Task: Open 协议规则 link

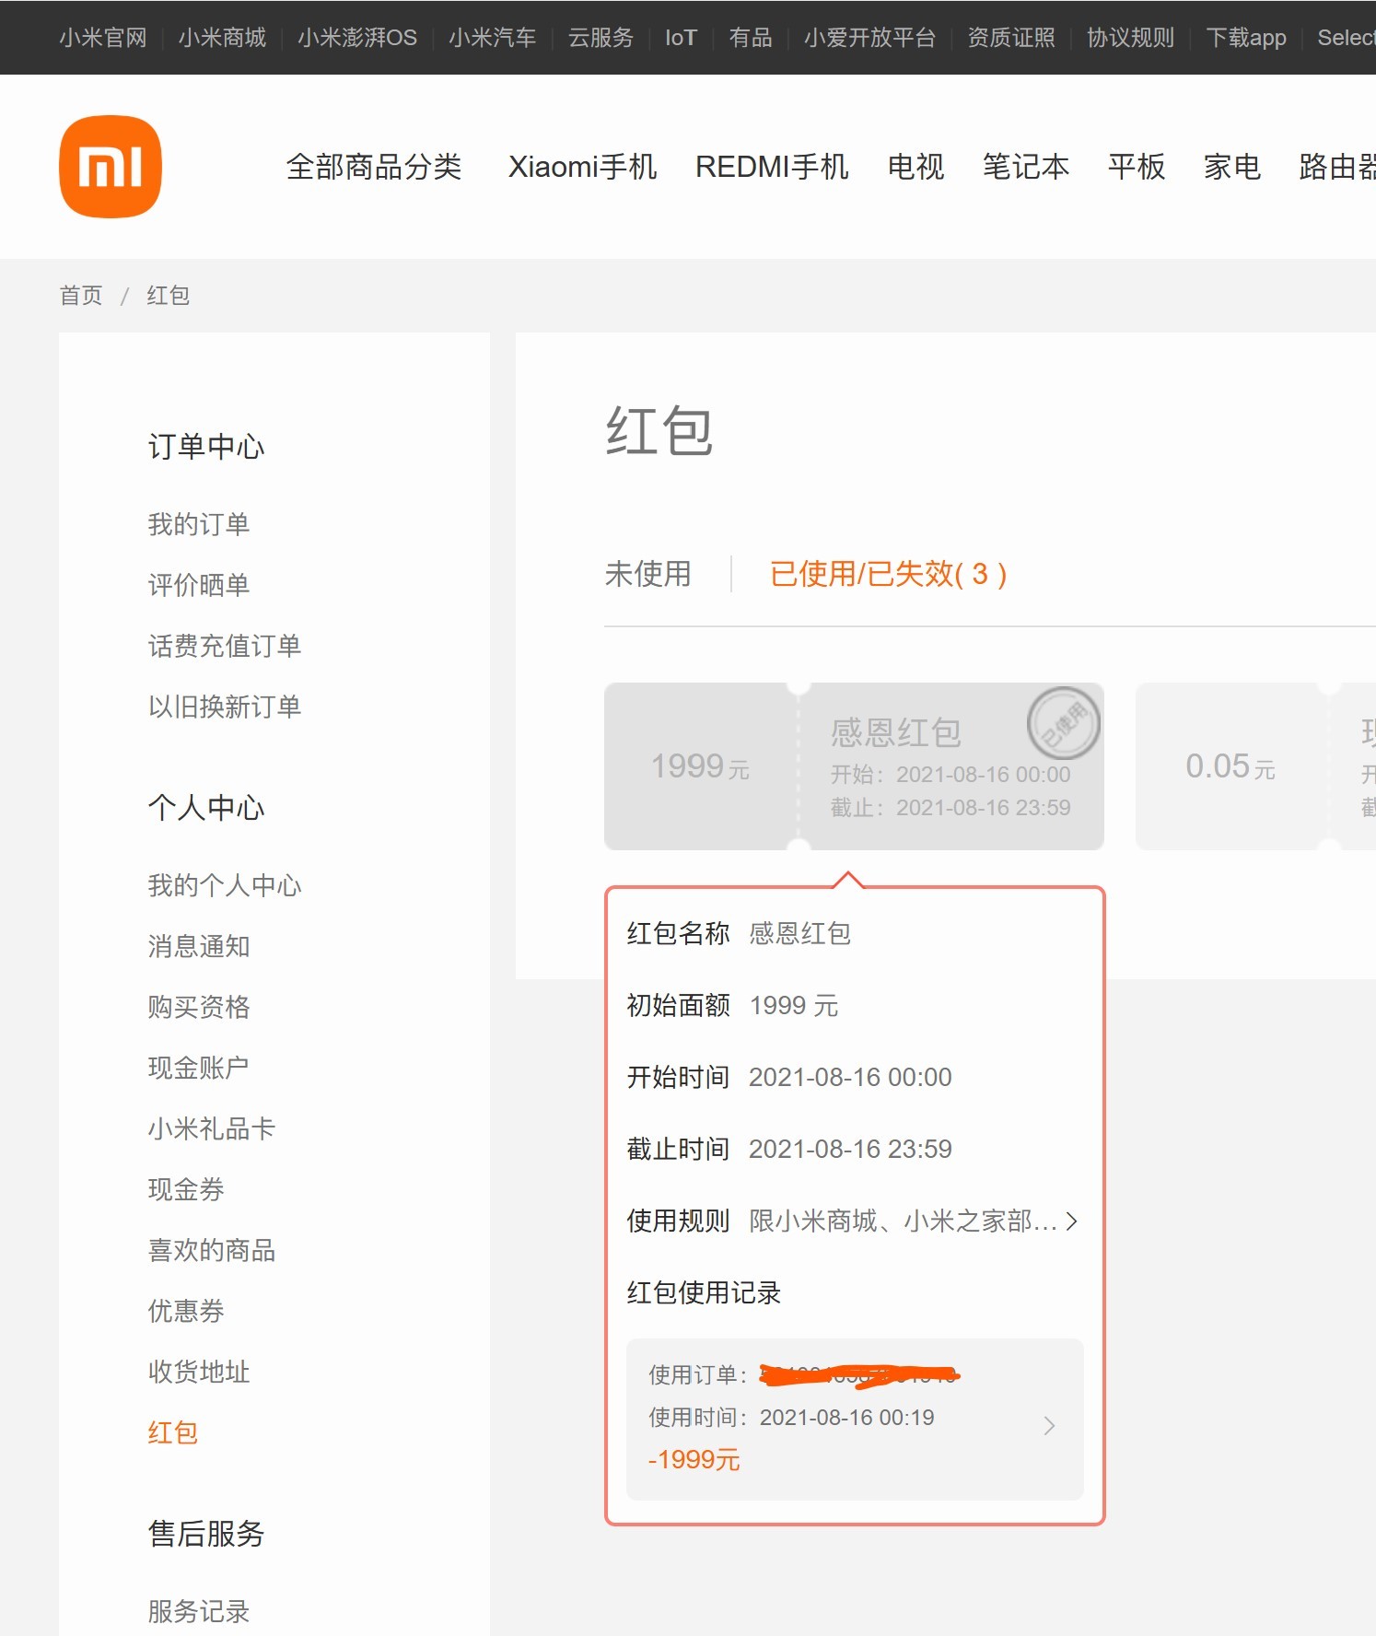Action: pos(1131,38)
